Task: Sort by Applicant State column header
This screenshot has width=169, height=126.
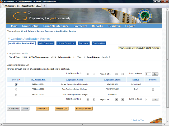Action: 112,80
